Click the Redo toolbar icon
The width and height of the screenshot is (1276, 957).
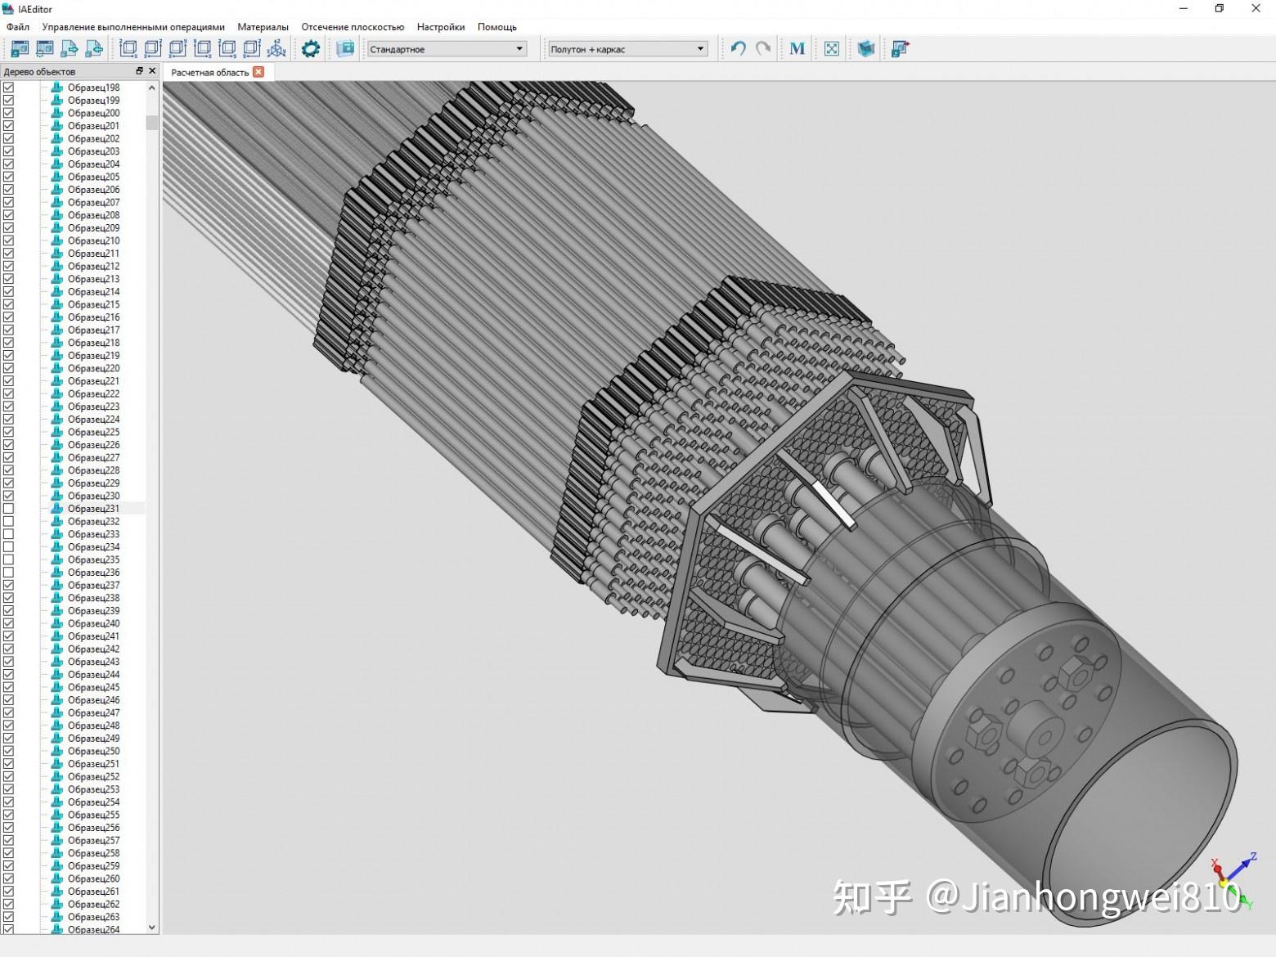762,48
